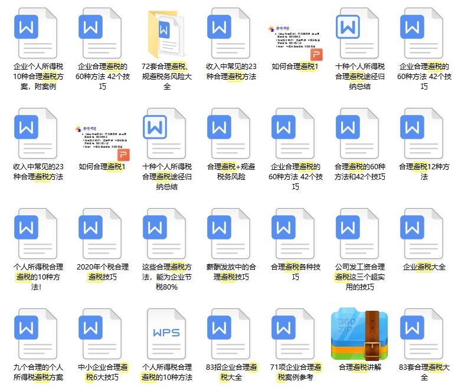
Task: Click the 83套合理避税大全 document icon
Action: pos(421,334)
